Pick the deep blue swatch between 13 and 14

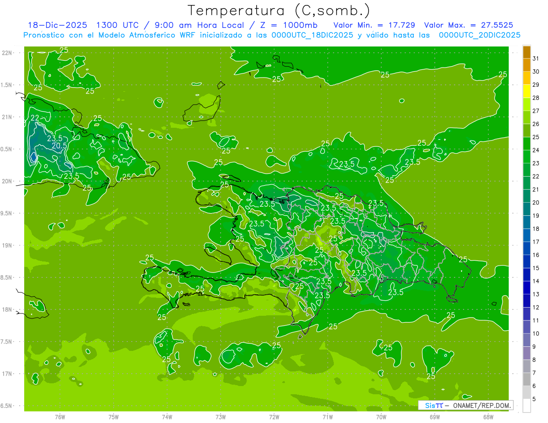[527, 288]
